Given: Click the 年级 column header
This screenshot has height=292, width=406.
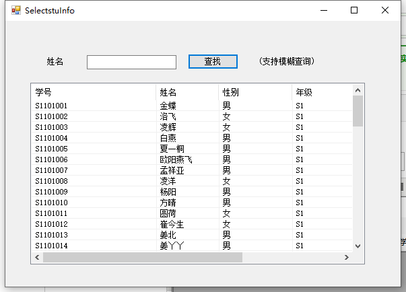Looking at the screenshot, I should 323,92.
